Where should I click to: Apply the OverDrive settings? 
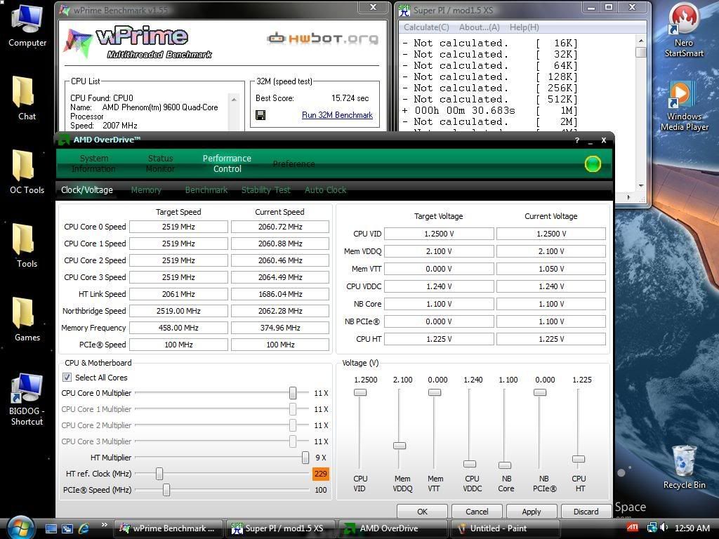pyautogui.click(x=532, y=511)
